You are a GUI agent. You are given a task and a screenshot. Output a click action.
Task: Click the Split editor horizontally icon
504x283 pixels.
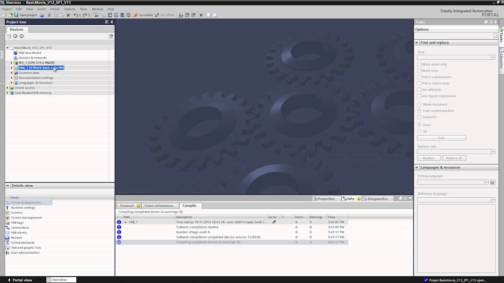209,15
